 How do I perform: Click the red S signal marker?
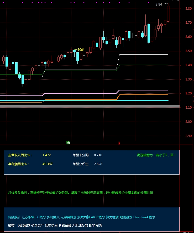pos(119,143)
